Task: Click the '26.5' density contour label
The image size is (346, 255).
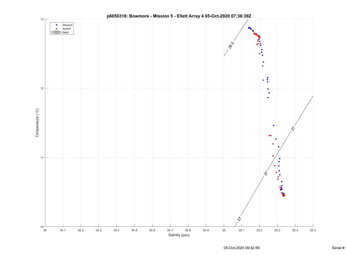Action: pyautogui.click(x=231, y=46)
